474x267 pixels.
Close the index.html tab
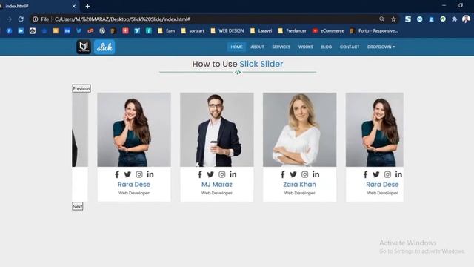(x=74, y=6)
